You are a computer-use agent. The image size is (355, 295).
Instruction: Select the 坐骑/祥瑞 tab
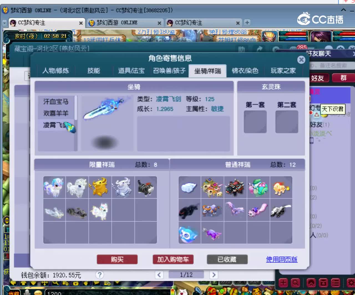pos(207,71)
